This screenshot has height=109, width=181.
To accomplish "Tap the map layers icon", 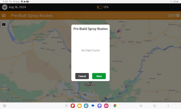I will pyautogui.click(x=4, y=25).
